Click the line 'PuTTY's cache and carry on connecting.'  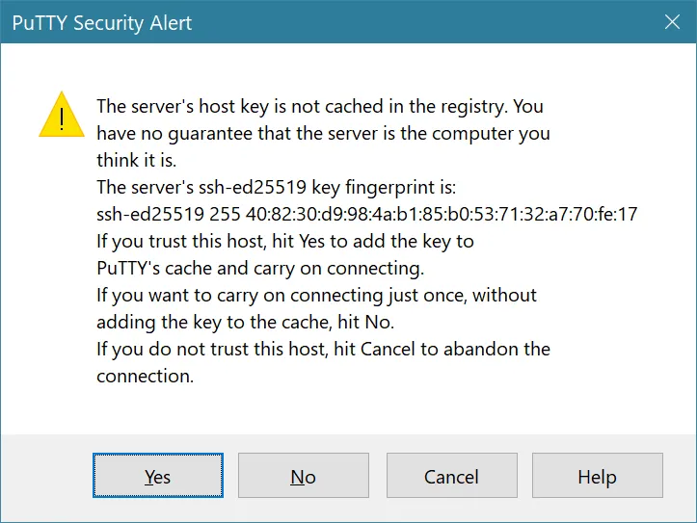[x=260, y=269]
